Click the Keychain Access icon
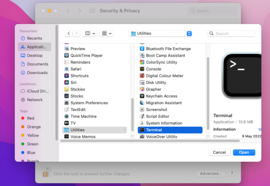Viewport: 270px width, 186px height. click(x=142, y=96)
